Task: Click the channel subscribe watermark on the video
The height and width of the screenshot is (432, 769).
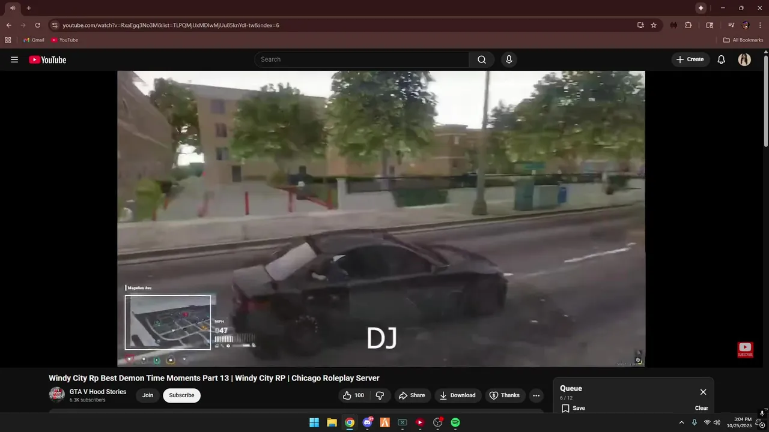Action: tap(745, 350)
